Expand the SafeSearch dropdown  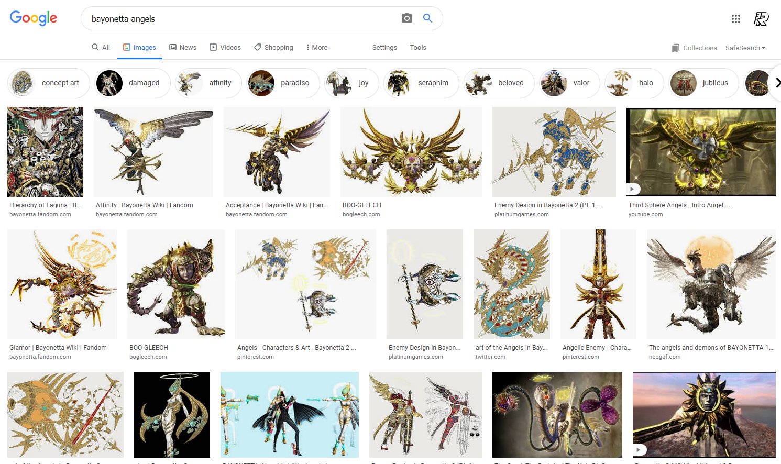(745, 48)
